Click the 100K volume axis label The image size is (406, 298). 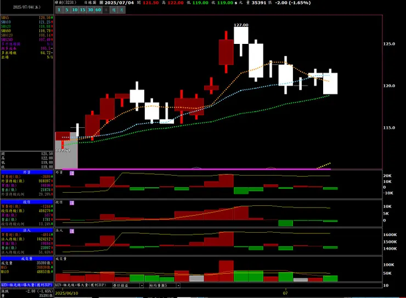(x=388, y=265)
